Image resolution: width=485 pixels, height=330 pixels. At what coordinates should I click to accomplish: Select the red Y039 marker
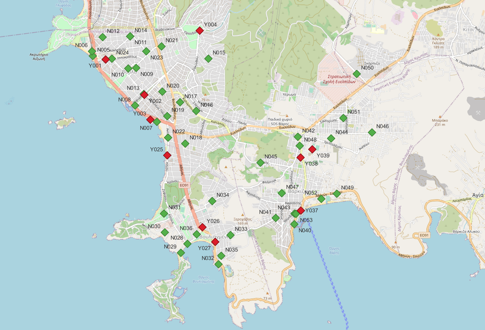click(x=312, y=149)
